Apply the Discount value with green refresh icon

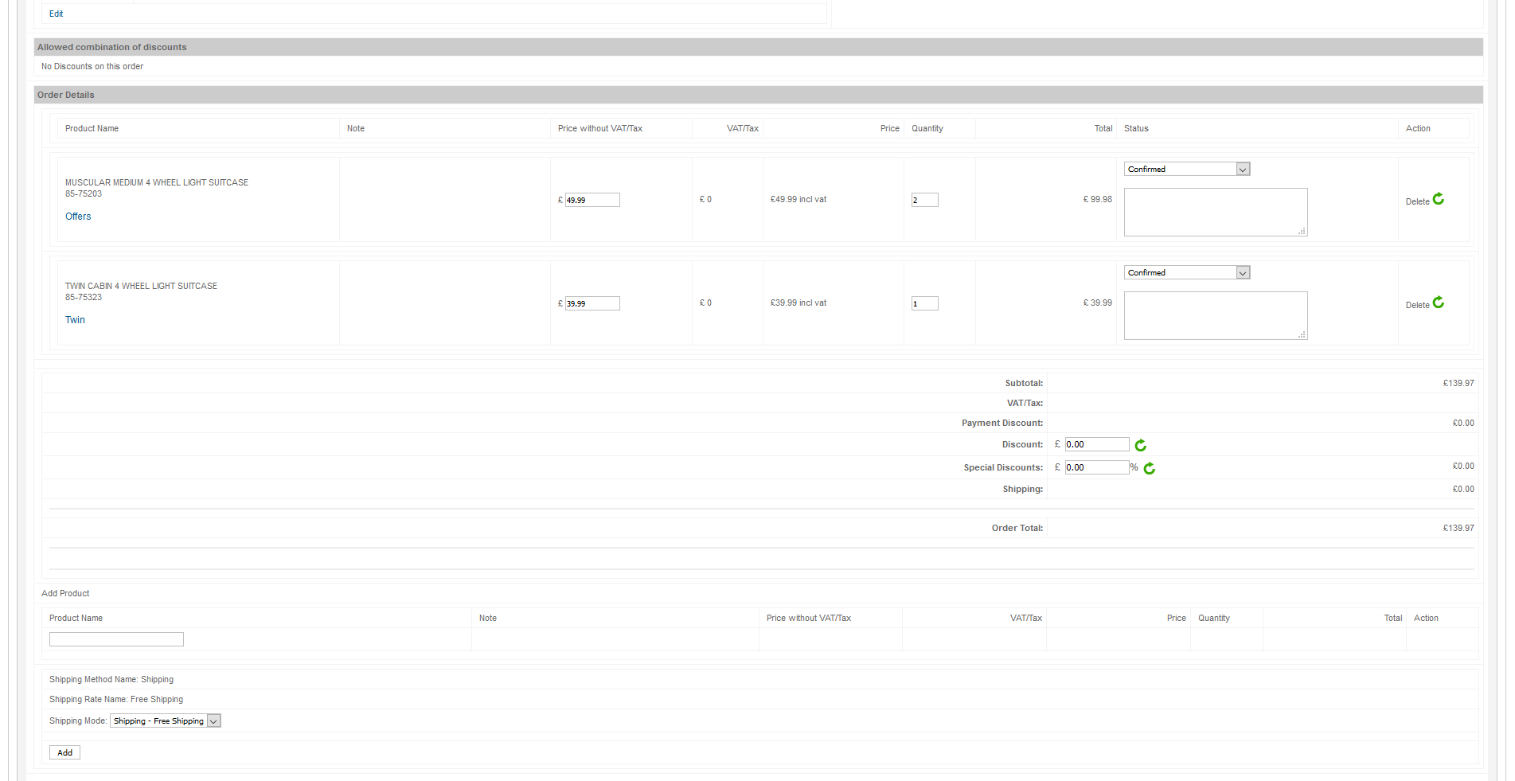point(1141,445)
